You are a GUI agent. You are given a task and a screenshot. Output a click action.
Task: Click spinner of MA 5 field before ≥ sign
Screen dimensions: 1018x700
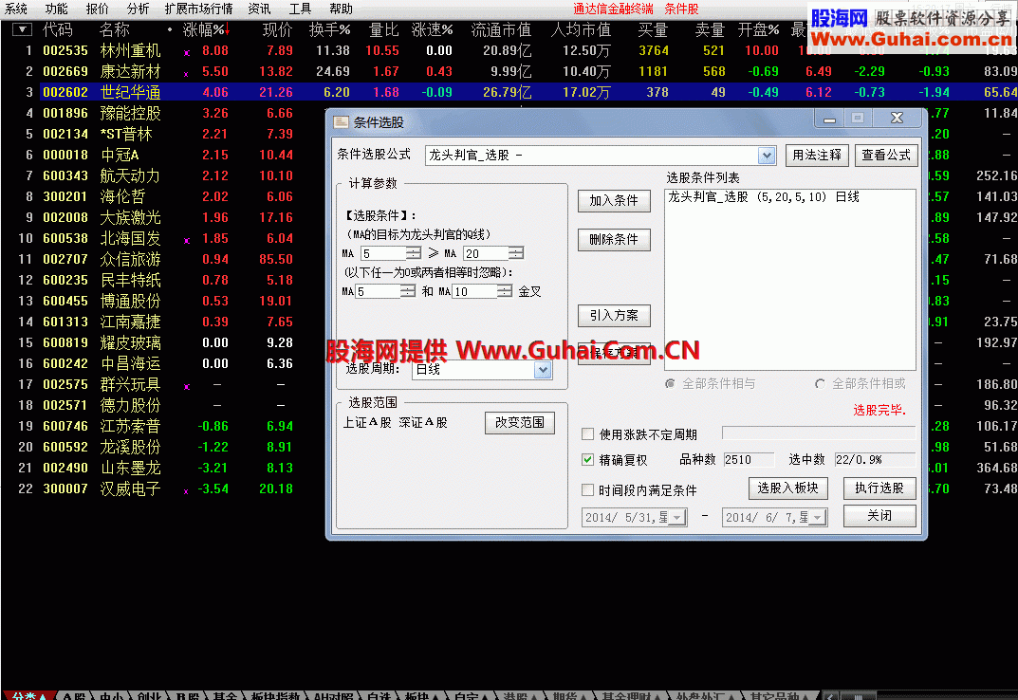pyautogui.click(x=414, y=253)
